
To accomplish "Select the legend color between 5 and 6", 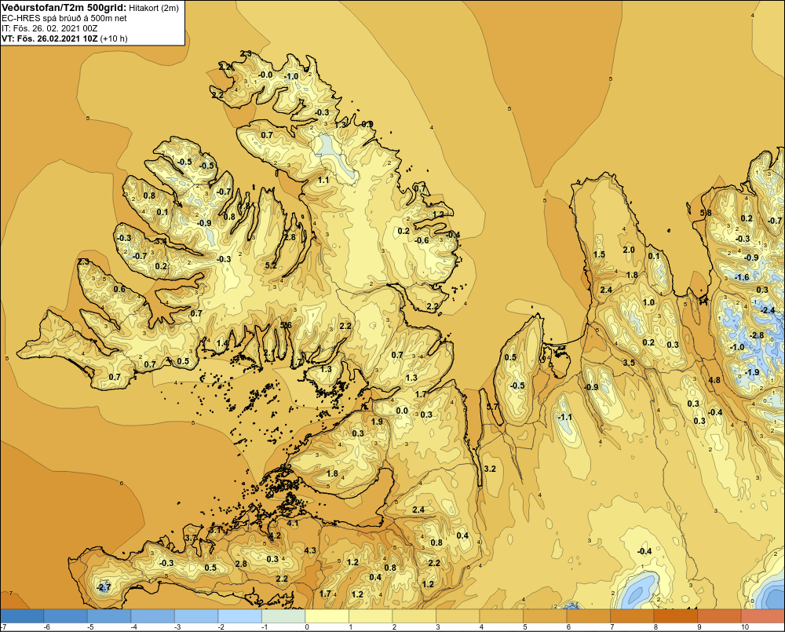I will coord(545,616).
